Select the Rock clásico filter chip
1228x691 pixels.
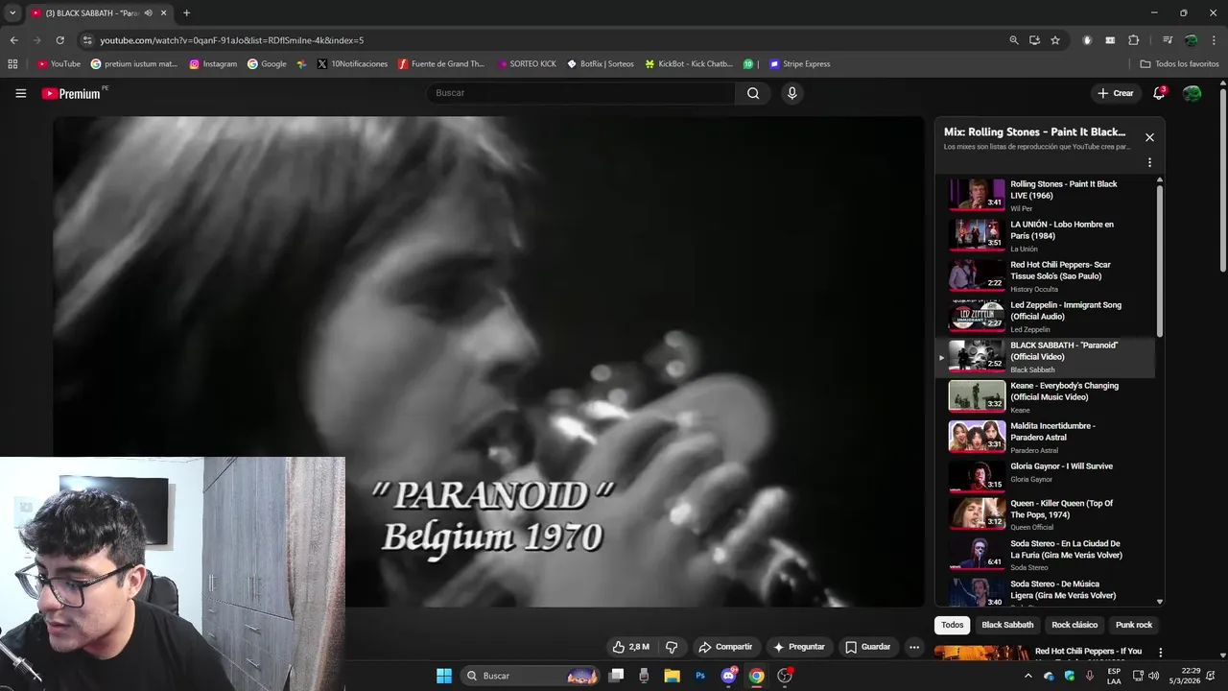(x=1074, y=625)
